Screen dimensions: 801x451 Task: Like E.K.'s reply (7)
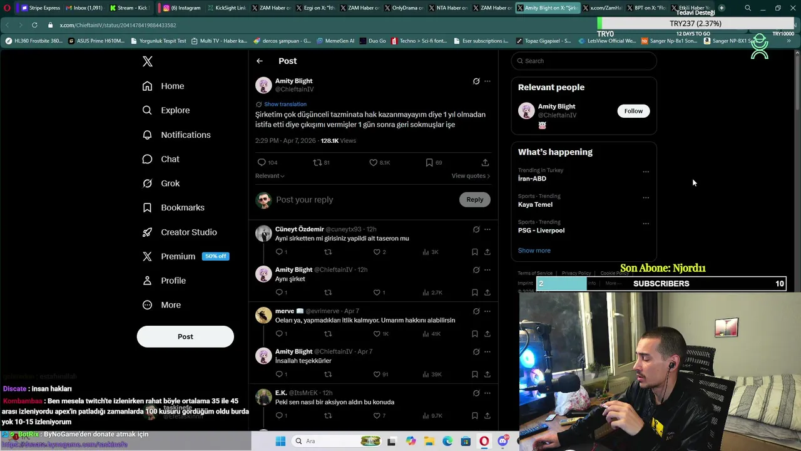[x=379, y=416]
